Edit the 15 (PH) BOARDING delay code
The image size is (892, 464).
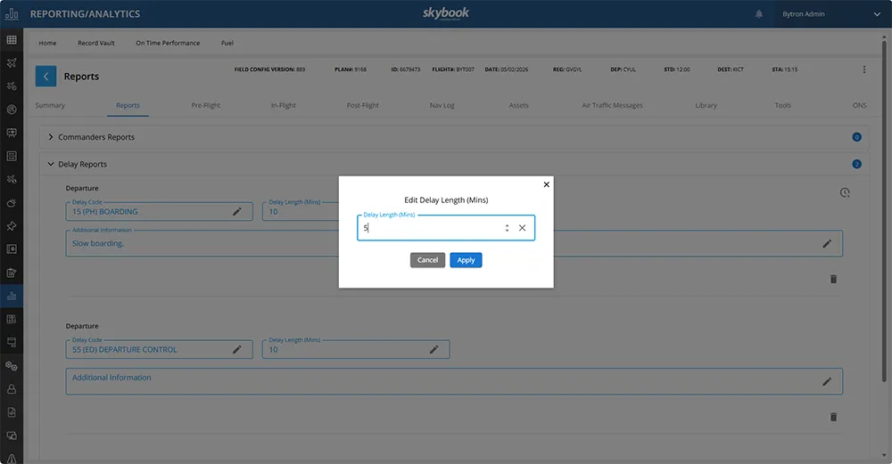click(237, 212)
